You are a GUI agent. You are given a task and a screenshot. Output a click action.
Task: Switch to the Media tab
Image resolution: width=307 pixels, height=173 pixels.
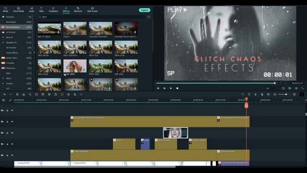pos(5,10)
